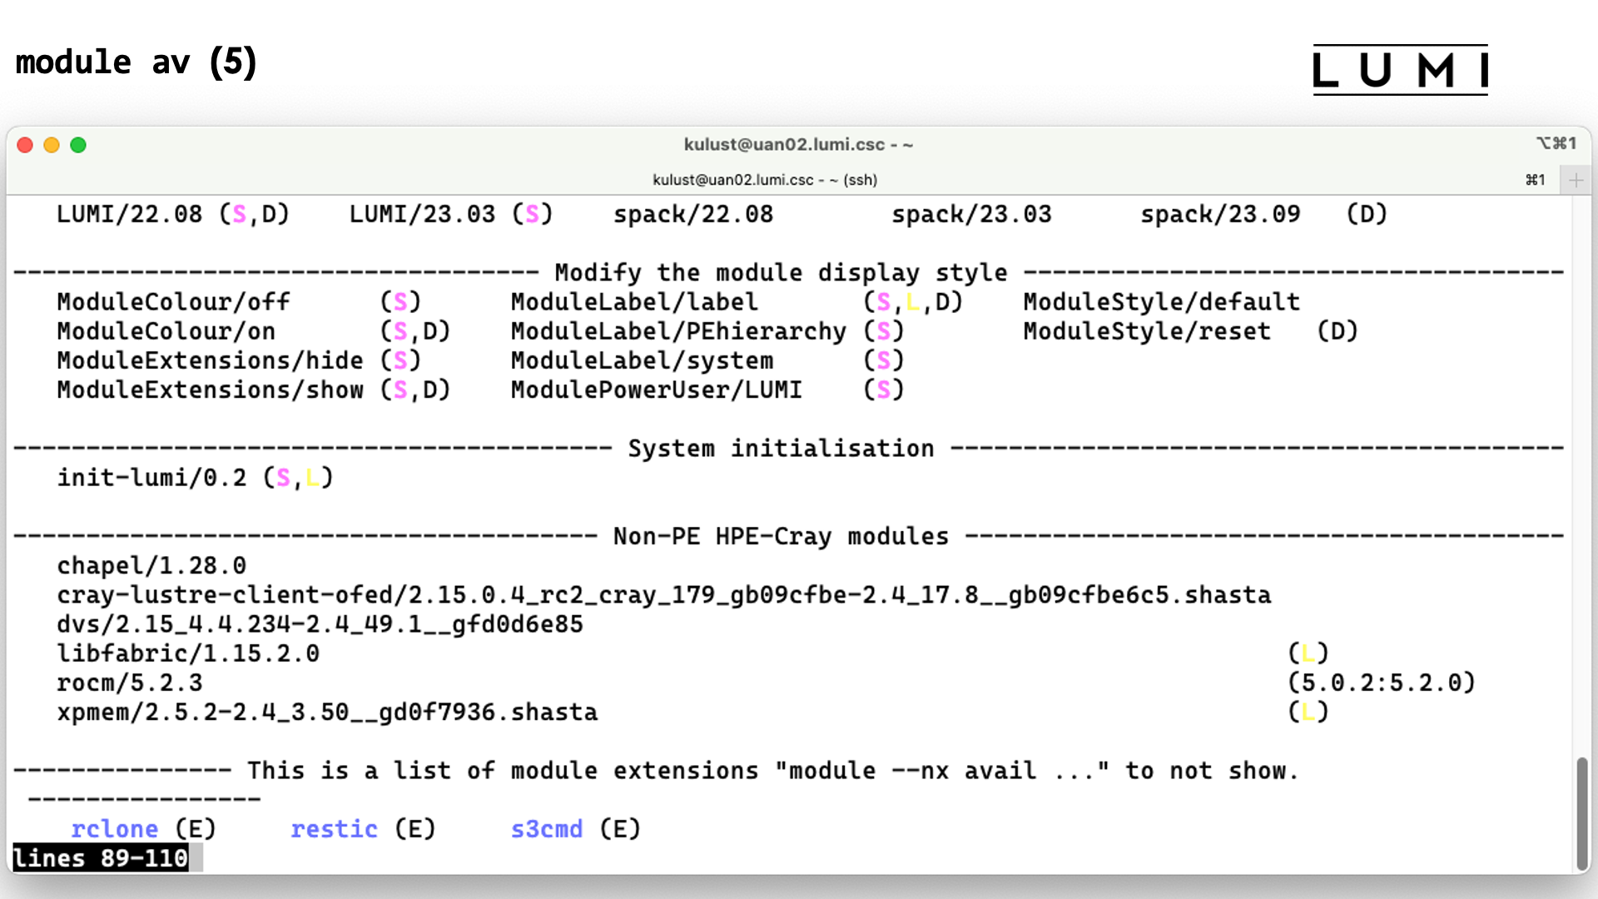Click the s3cmd extension name

(546, 829)
